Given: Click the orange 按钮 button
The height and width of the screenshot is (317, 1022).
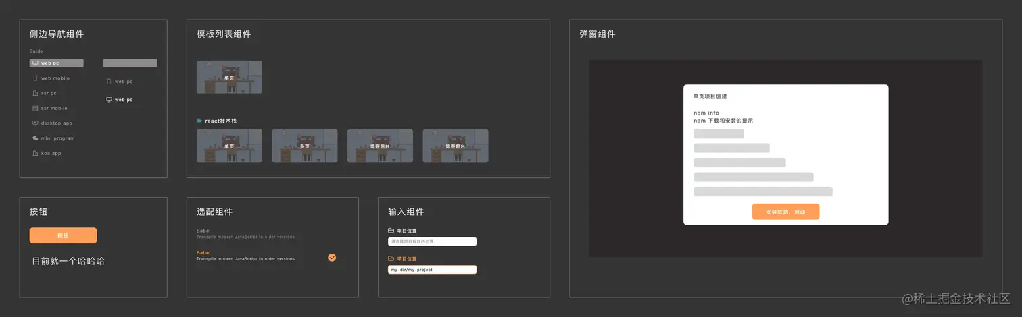Looking at the screenshot, I should 64,235.
